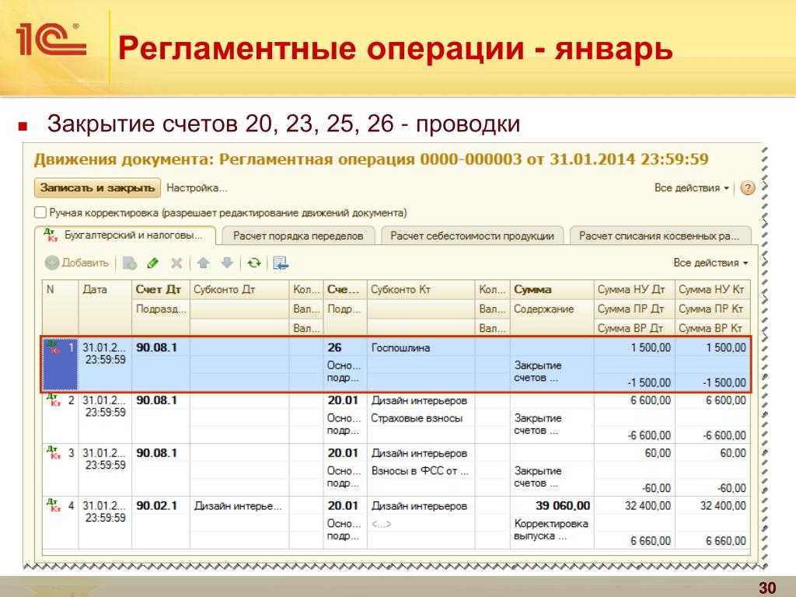Select the 6 600,00 Сумма НУ Дт cell
The width and height of the screenshot is (796, 597).
pyautogui.click(x=634, y=400)
